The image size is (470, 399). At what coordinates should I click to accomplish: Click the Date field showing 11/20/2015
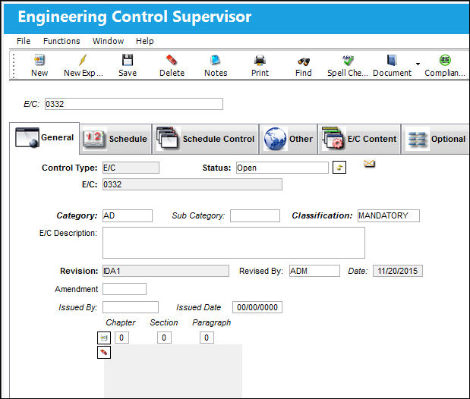[397, 271]
